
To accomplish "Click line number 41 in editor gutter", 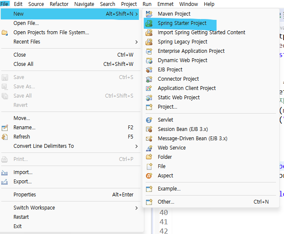I will [x=164, y=222].
